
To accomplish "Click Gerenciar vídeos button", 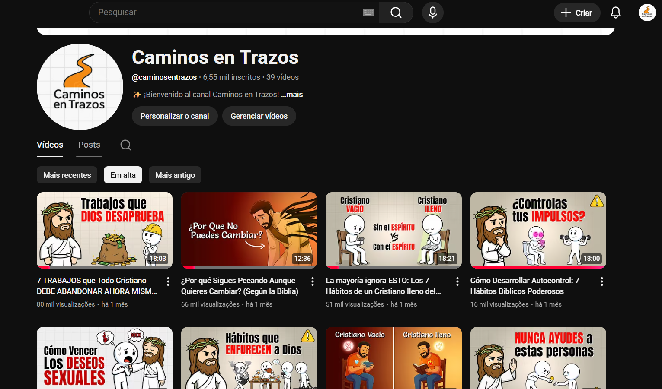I will (x=259, y=116).
